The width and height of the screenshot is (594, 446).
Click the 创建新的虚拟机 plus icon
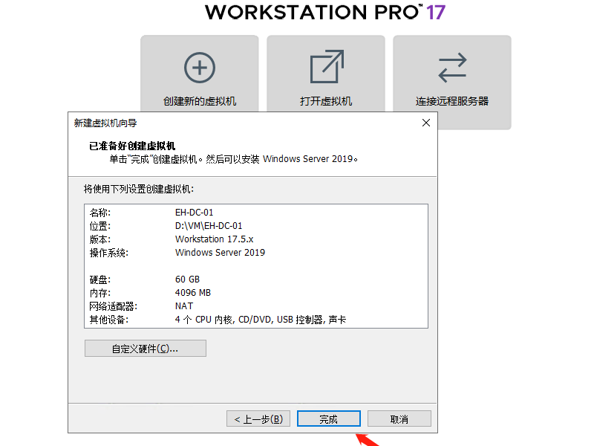coord(199,68)
